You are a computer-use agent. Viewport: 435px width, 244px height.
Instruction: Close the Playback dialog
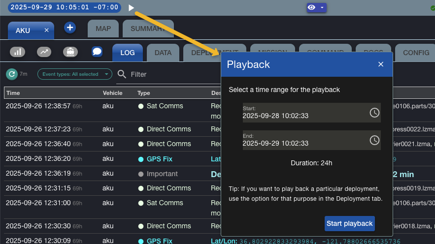coord(380,64)
